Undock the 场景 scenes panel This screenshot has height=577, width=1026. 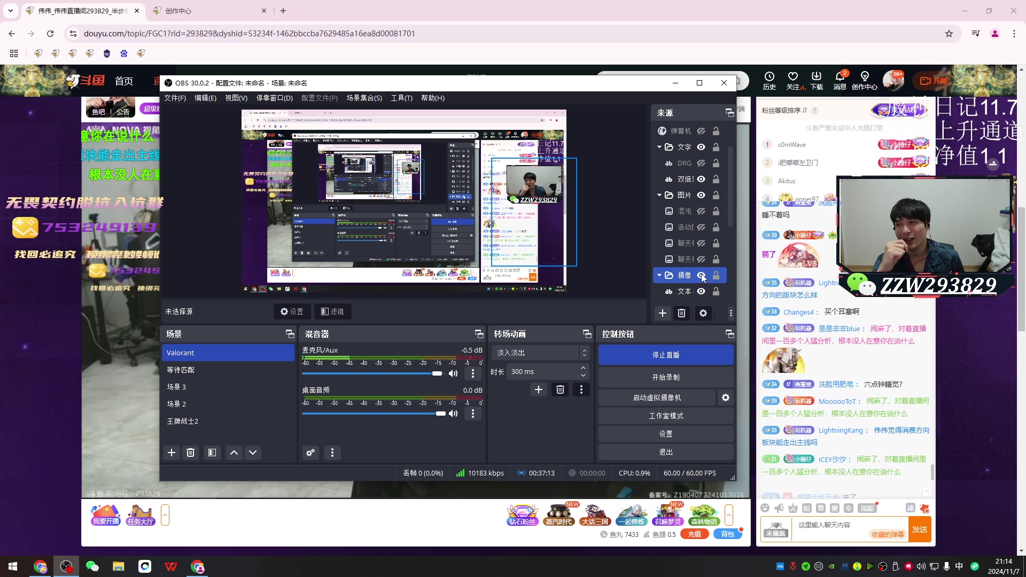(290, 334)
